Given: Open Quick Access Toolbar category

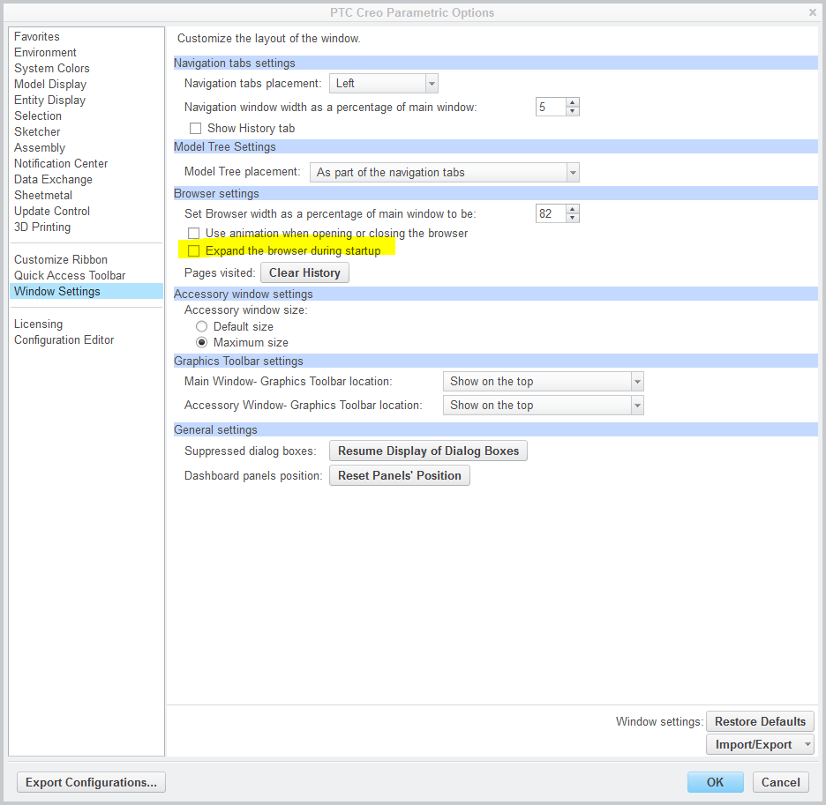Looking at the screenshot, I should tap(70, 275).
